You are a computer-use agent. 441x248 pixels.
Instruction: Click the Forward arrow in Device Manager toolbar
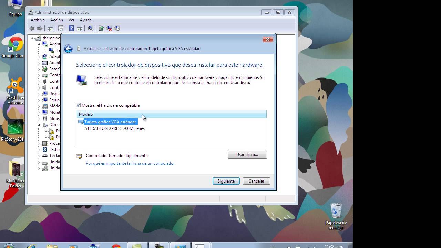40,29
